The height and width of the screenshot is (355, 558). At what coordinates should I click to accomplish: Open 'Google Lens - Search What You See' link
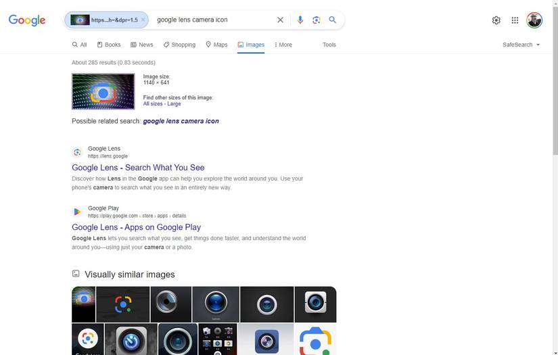(138, 168)
